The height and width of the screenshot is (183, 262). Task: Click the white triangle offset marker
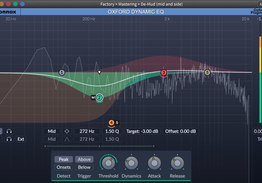coord(100,72)
